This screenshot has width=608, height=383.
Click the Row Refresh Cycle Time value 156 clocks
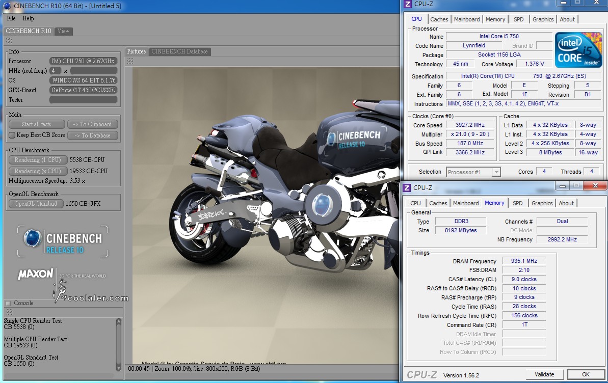tap(524, 316)
